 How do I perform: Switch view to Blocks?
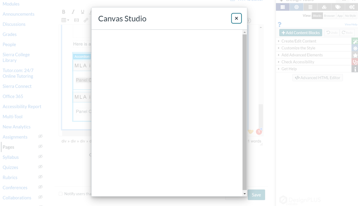coord(317,16)
